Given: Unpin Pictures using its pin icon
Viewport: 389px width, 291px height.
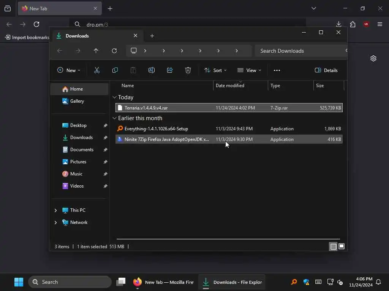Looking at the screenshot, I should pyautogui.click(x=106, y=162).
